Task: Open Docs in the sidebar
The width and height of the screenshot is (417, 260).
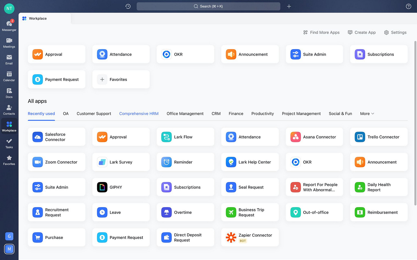Action: pos(9,93)
